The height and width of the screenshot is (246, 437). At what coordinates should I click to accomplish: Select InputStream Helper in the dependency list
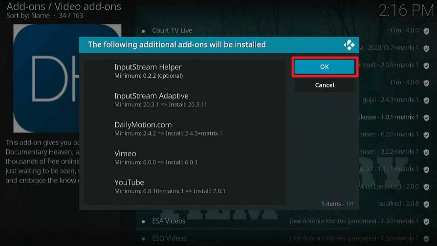pyautogui.click(x=184, y=71)
